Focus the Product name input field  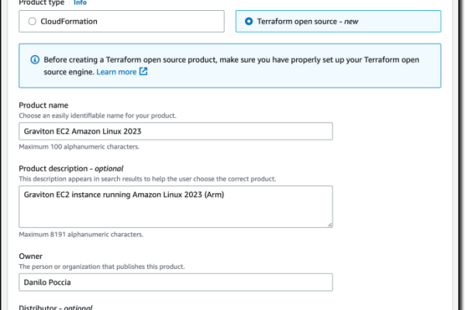pos(176,131)
